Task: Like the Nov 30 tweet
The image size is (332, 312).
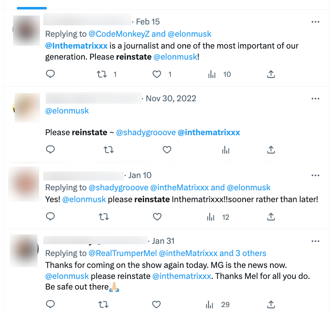Action: click(x=167, y=150)
